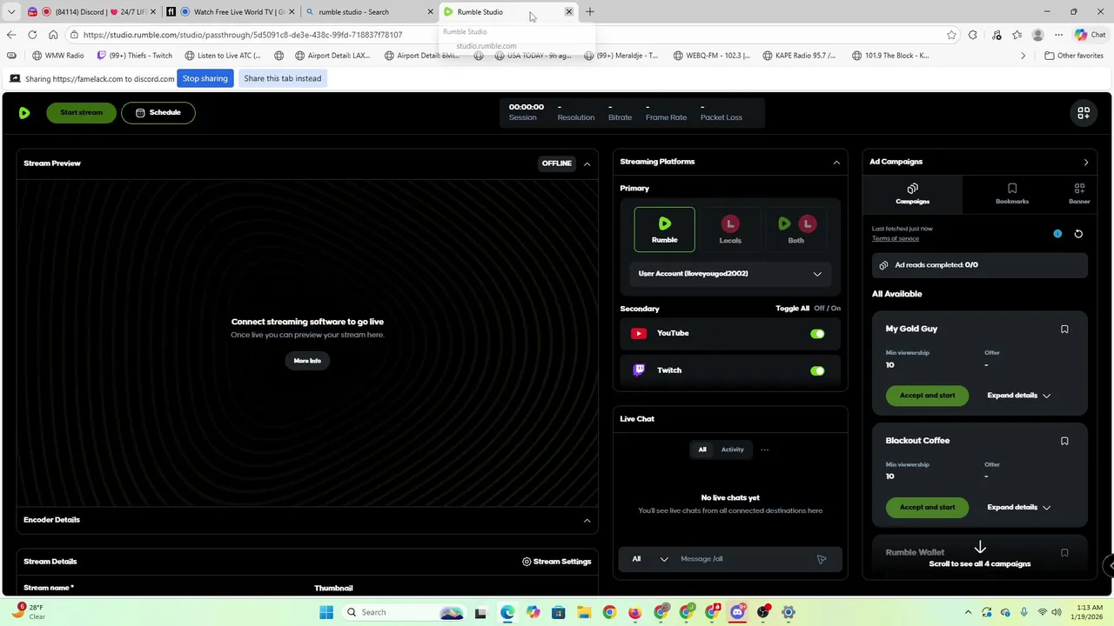The height and width of the screenshot is (626, 1114).
Task: Open the browser profile avatar
Action: (x=1037, y=35)
